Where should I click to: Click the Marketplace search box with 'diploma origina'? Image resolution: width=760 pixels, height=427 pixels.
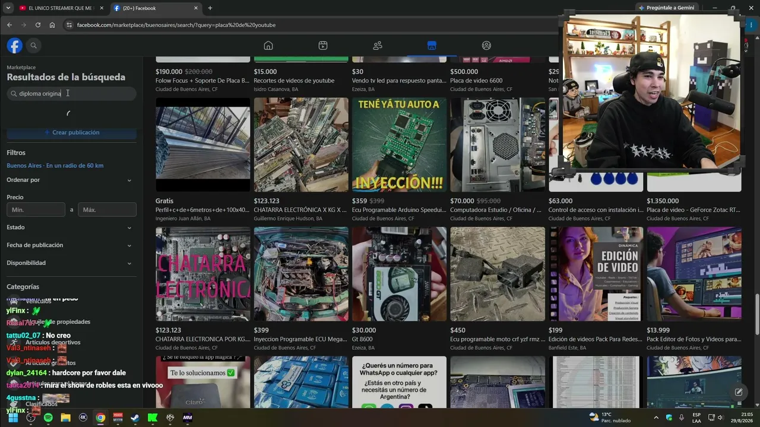[72, 94]
